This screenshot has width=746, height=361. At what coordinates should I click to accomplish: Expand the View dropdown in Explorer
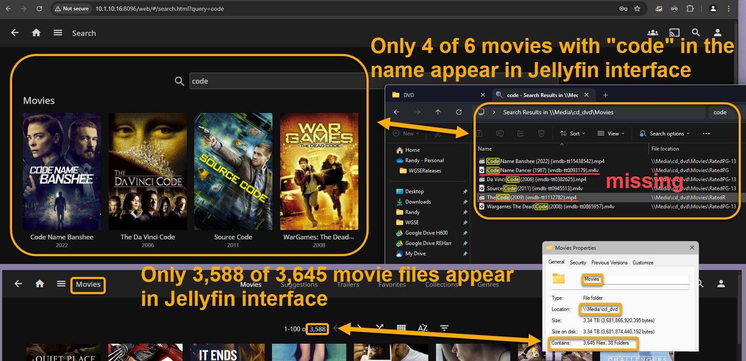click(x=611, y=134)
